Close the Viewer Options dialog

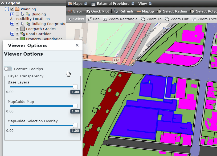click(x=77, y=45)
